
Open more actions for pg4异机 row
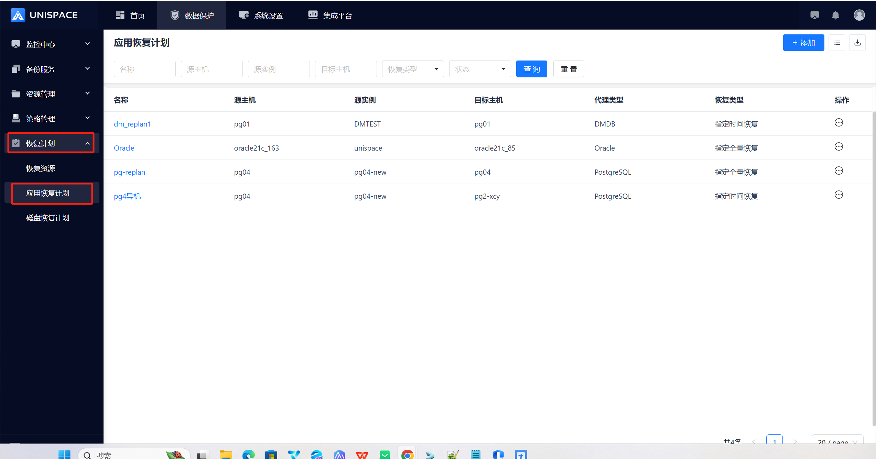pos(839,195)
